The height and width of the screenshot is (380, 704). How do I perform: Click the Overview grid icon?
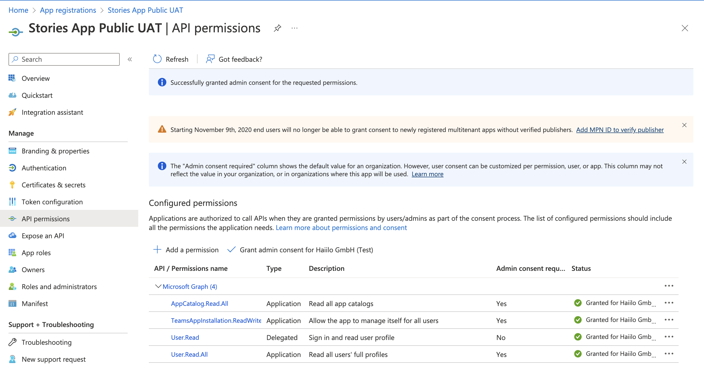[12, 78]
